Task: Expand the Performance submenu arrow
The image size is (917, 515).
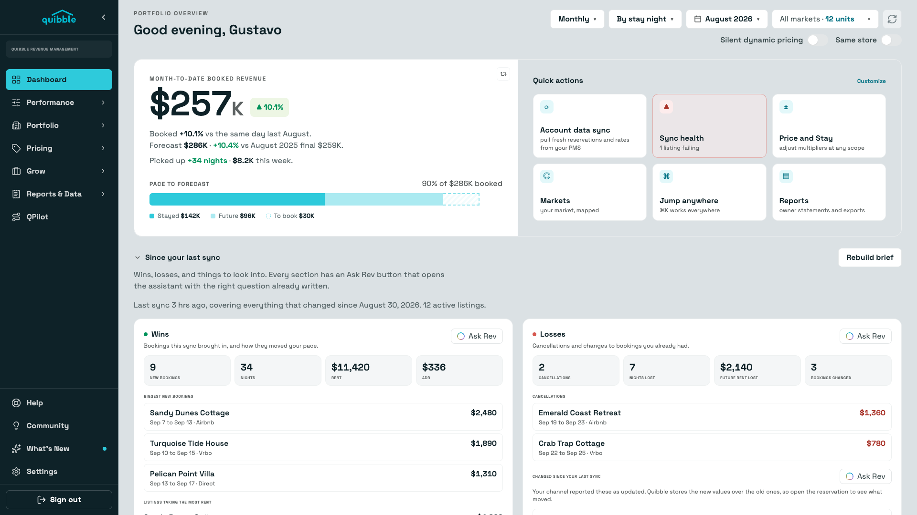Action: click(x=103, y=103)
